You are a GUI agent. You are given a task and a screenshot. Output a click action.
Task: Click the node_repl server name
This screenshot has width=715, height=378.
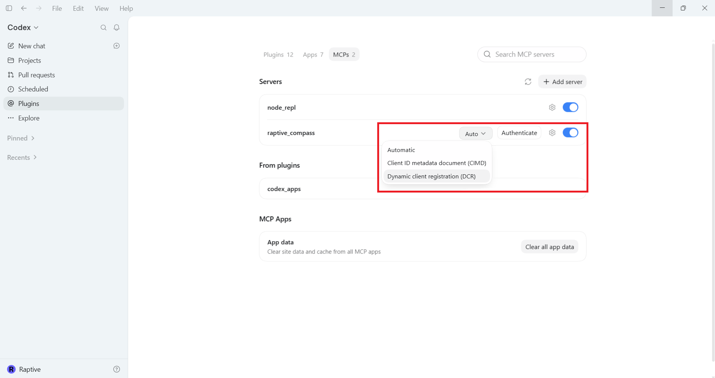[x=282, y=107]
